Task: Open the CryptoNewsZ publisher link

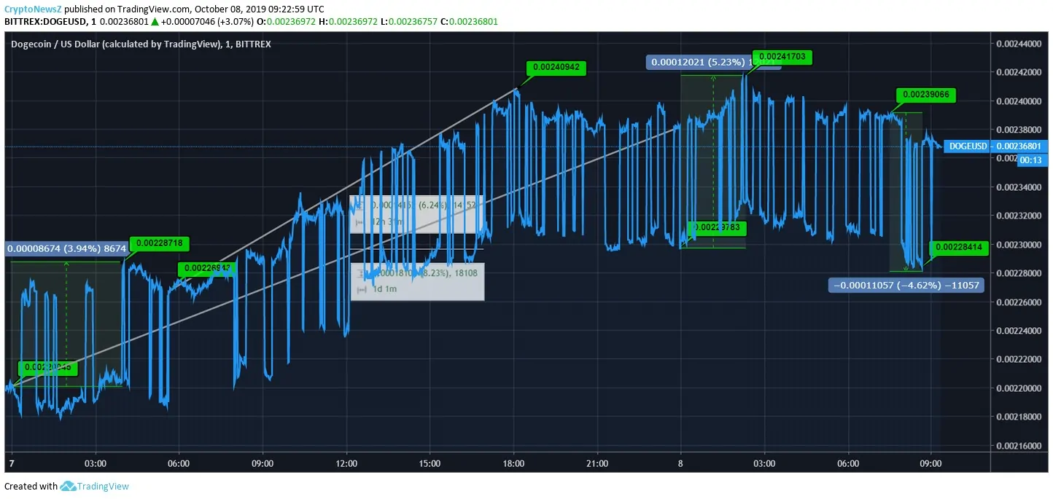Action: tap(33, 9)
